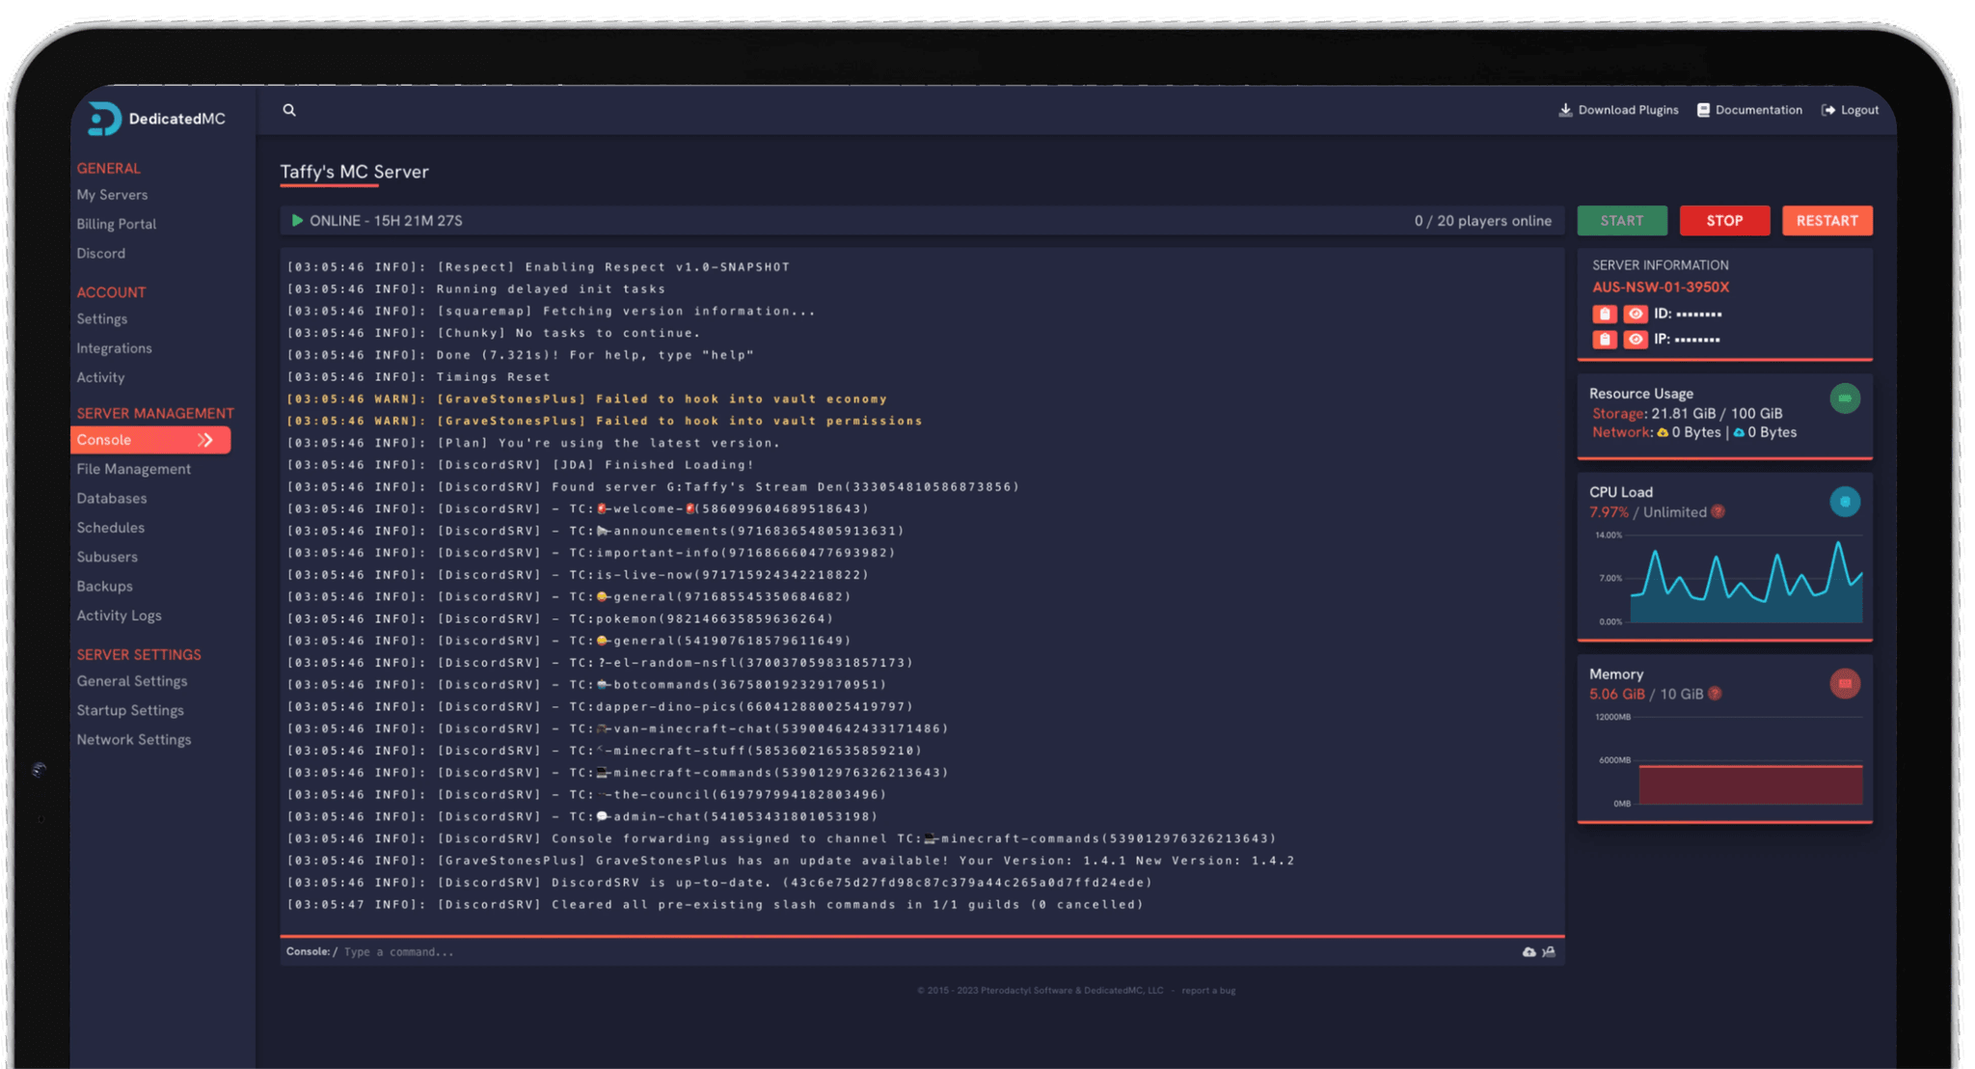The width and height of the screenshot is (1975, 1069).
Task: Click the yellow network upload cloud icon
Action: point(1663,433)
